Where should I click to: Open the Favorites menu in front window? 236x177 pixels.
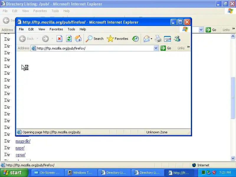(x=56, y=29)
